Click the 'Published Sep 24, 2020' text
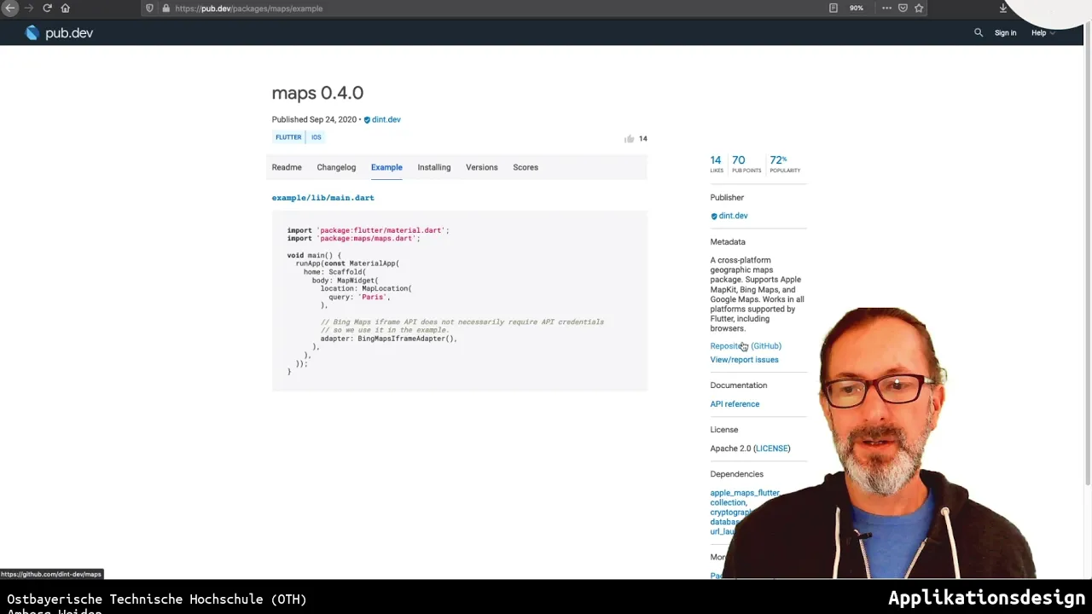The width and height of the screenshot is (1092, 614). click(314, 119)
